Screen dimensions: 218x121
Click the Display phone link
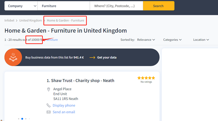click(x=64, y=105)
